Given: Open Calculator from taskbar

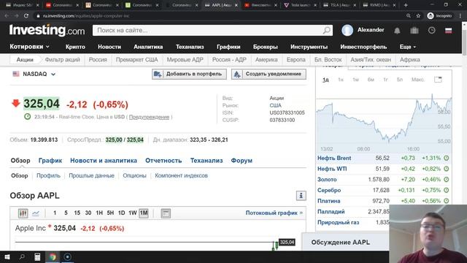Looking at the screenshot, I should [37, 256].
